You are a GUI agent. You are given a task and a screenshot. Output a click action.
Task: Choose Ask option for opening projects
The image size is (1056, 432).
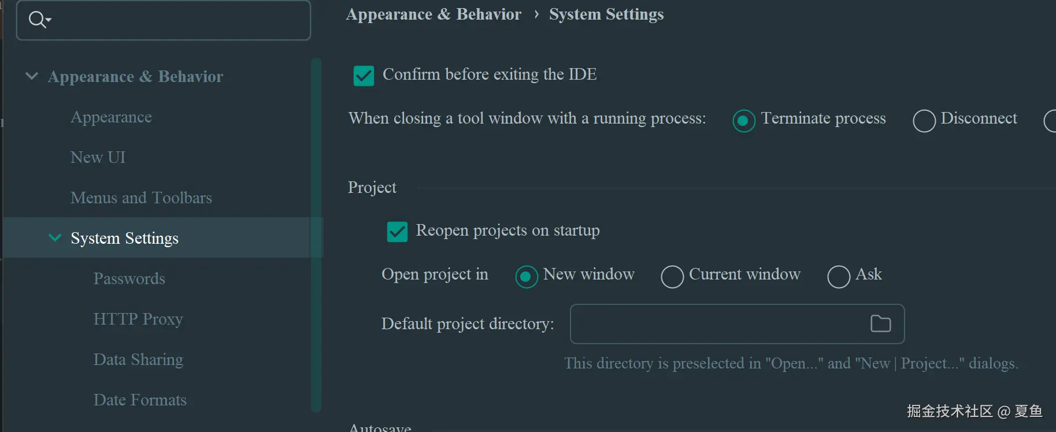pyautogui.click(x=838, y=277)
